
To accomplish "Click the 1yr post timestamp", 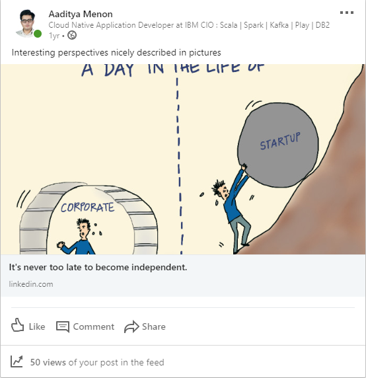I will coord(54,36).
